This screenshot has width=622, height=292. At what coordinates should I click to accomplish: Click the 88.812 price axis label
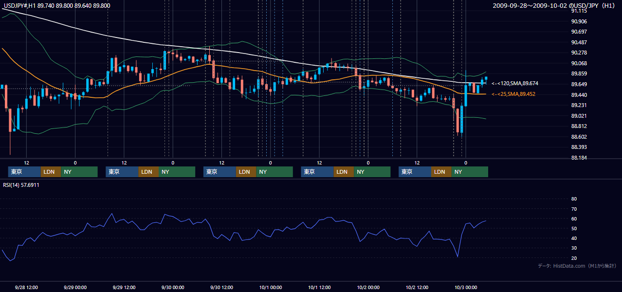tap(579, 126)
